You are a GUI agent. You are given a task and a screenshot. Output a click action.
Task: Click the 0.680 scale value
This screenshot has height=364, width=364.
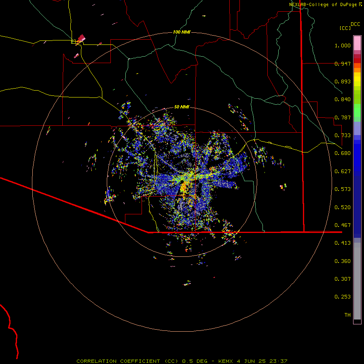tap(343, 153)
